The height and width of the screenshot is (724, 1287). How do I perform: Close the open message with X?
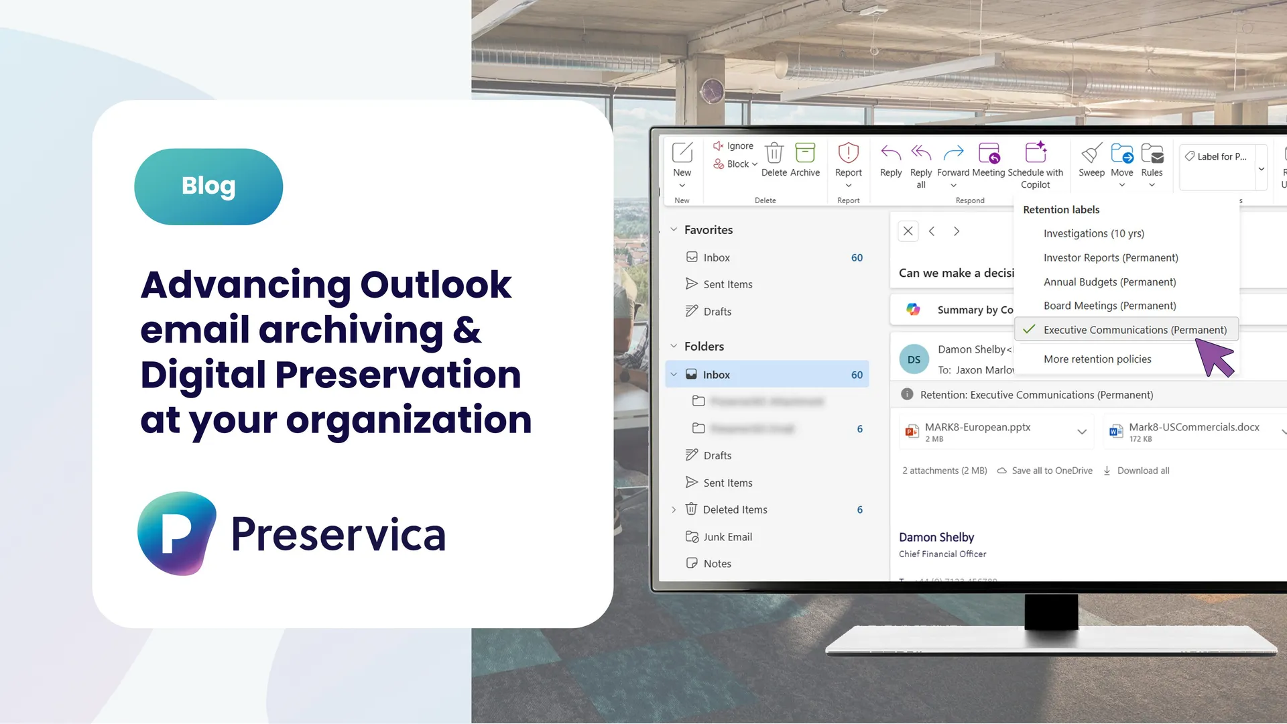908,231
